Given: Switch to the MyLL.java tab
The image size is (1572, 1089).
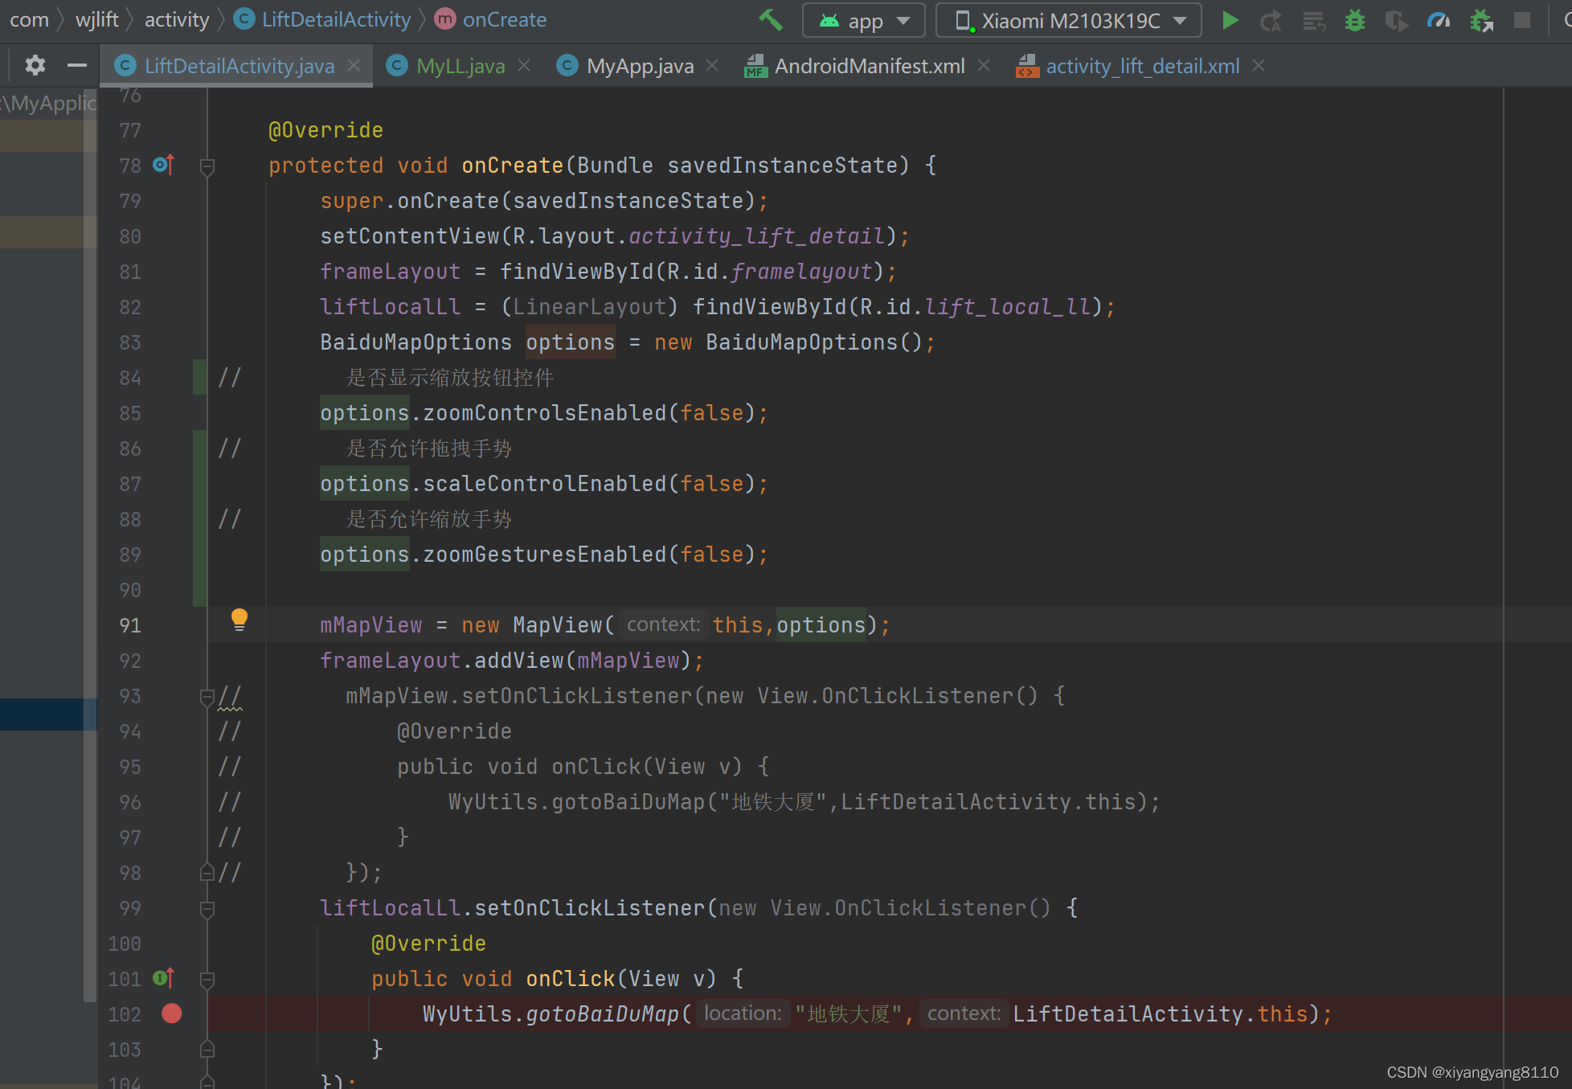Looking at the screenshot, I should 461,66.
